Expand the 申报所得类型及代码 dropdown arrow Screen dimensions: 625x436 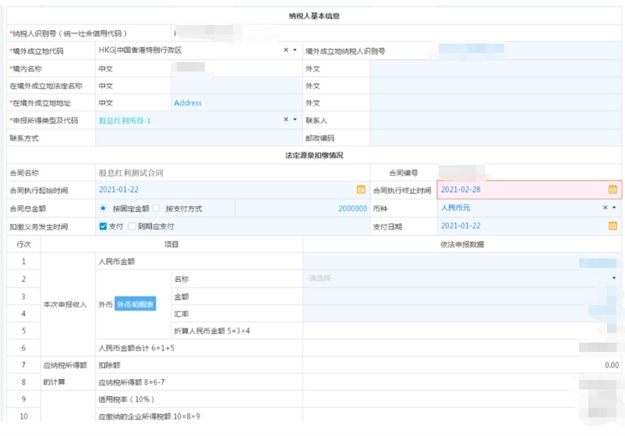(x=295, y=120)
